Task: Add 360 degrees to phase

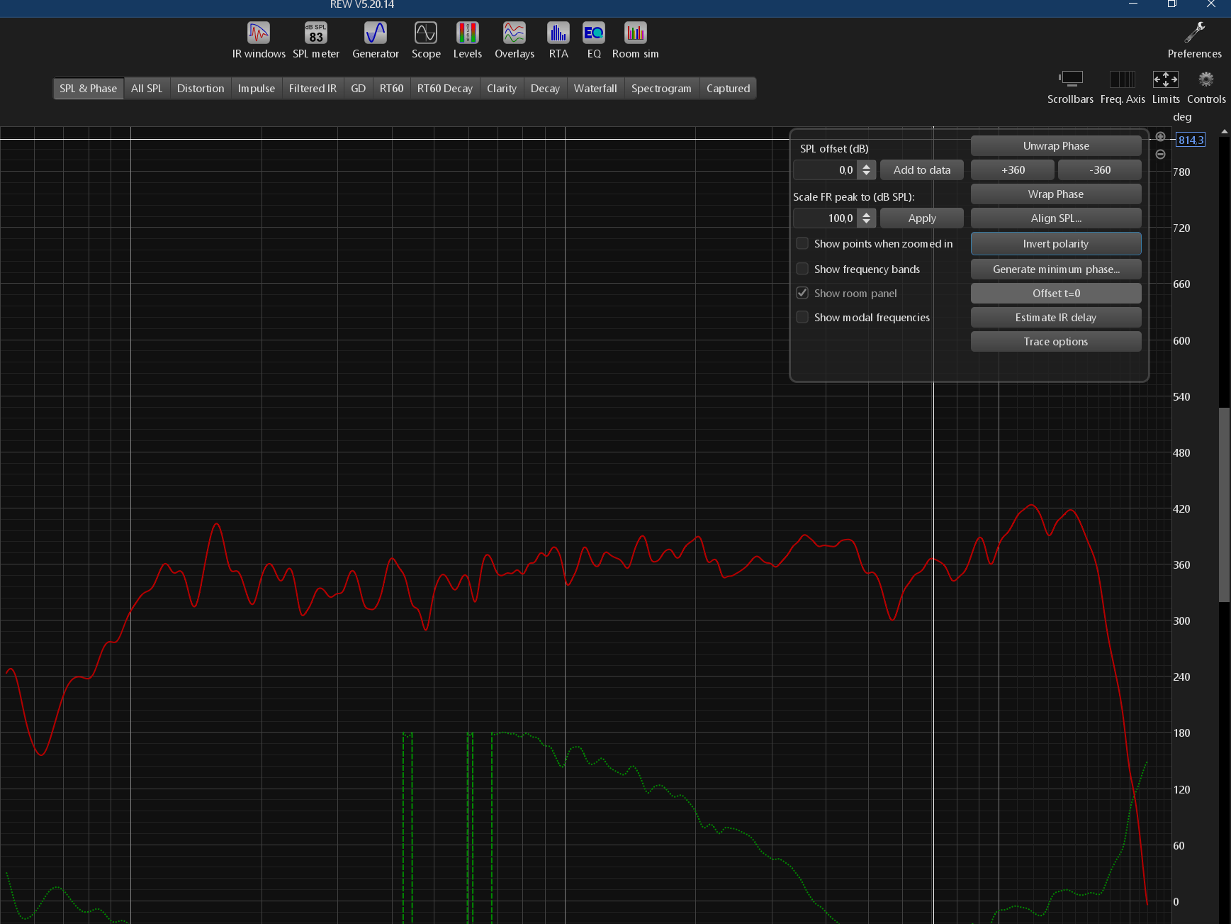Action: click(x=1013, y=170)
